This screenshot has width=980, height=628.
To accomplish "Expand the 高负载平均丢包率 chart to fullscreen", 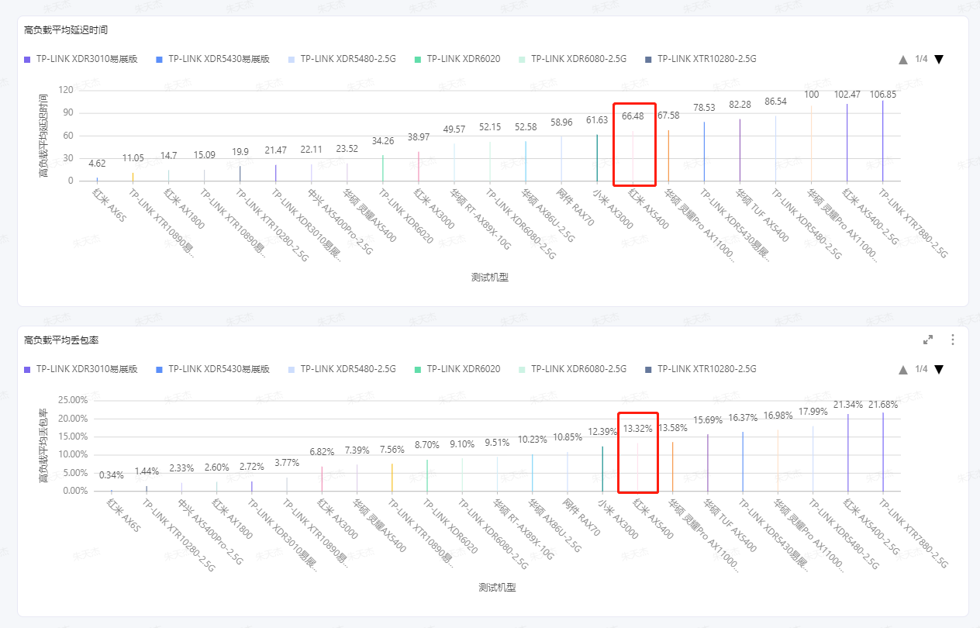I will tap(928, 340).
